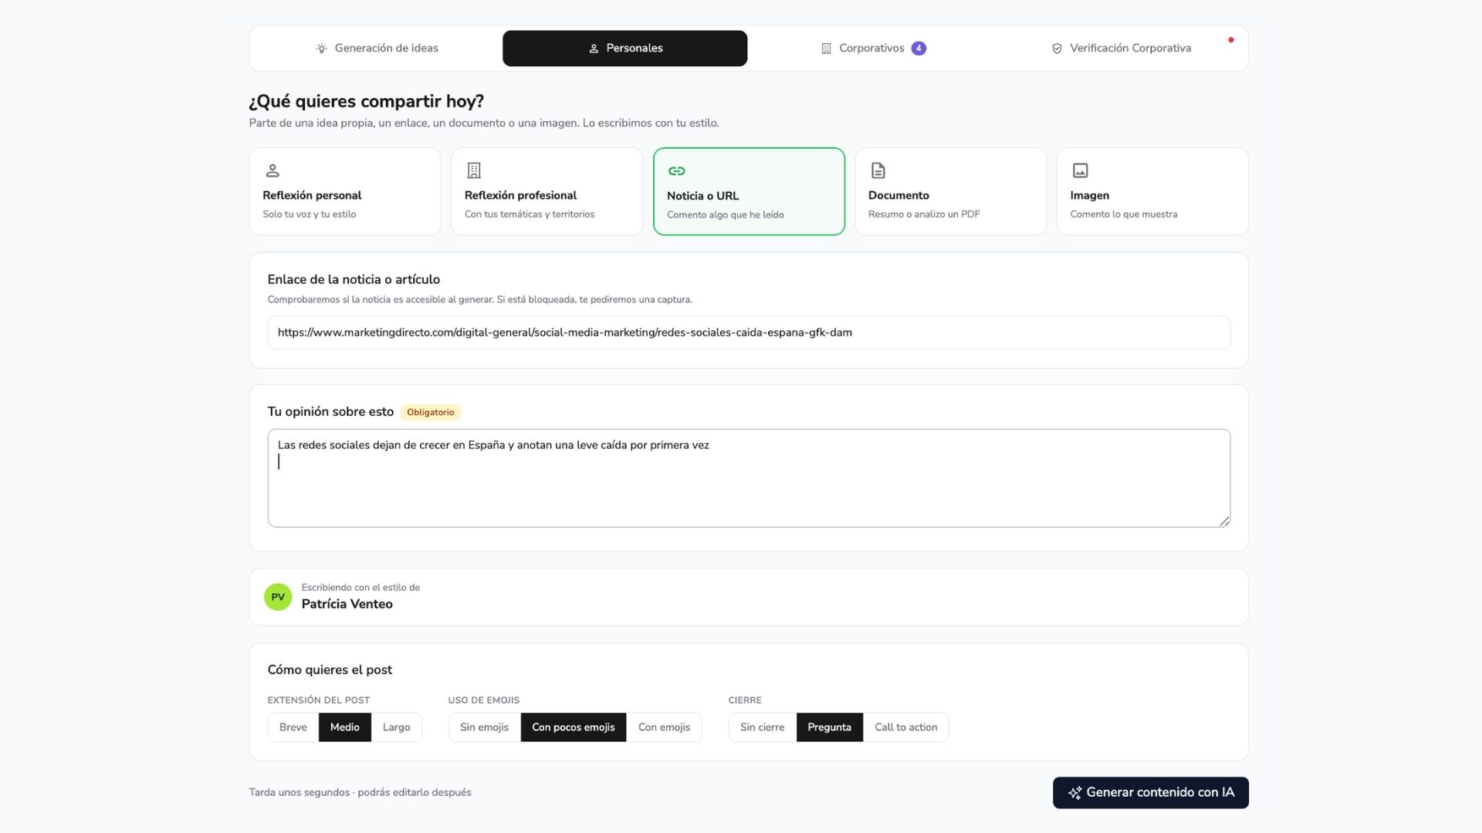Choose the Reflexión profesional card
Image resolution: width=1482 pixels, height=833 pixels.
pos(546,191)
